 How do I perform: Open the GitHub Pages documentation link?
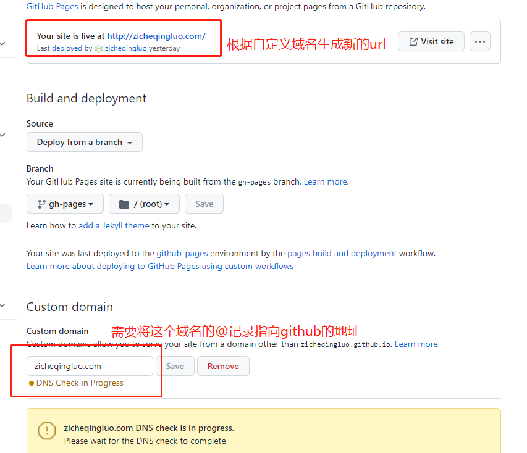pyautogui.click(x=52, y=6)
